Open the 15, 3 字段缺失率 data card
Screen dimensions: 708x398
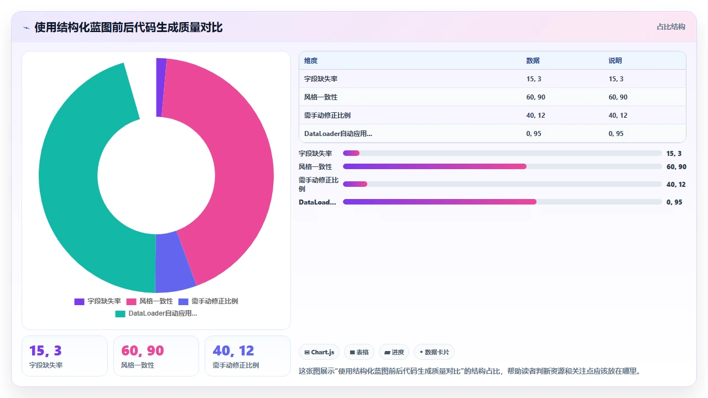[x=65, y=356]
